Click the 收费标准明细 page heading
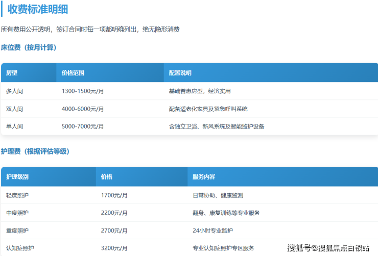 tap(38, 9)
